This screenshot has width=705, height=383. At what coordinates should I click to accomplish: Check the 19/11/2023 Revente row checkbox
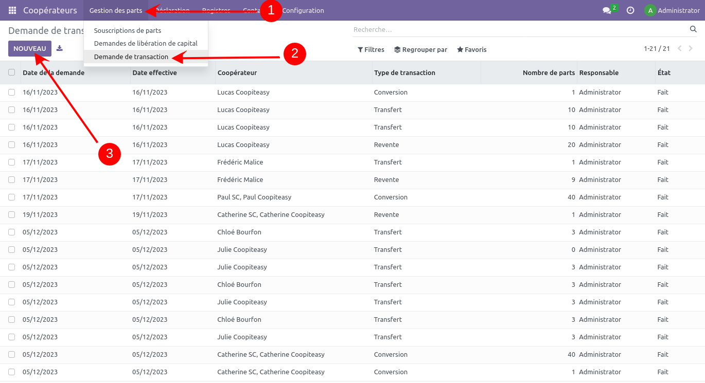pyautogui.click(x=12, y=215)
